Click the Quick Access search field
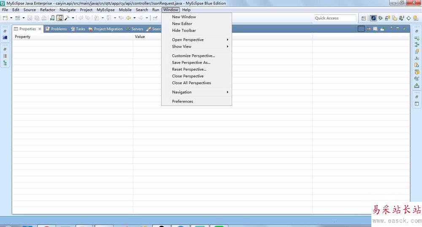This screenshot has width=422, height=227. pos(335,18)
